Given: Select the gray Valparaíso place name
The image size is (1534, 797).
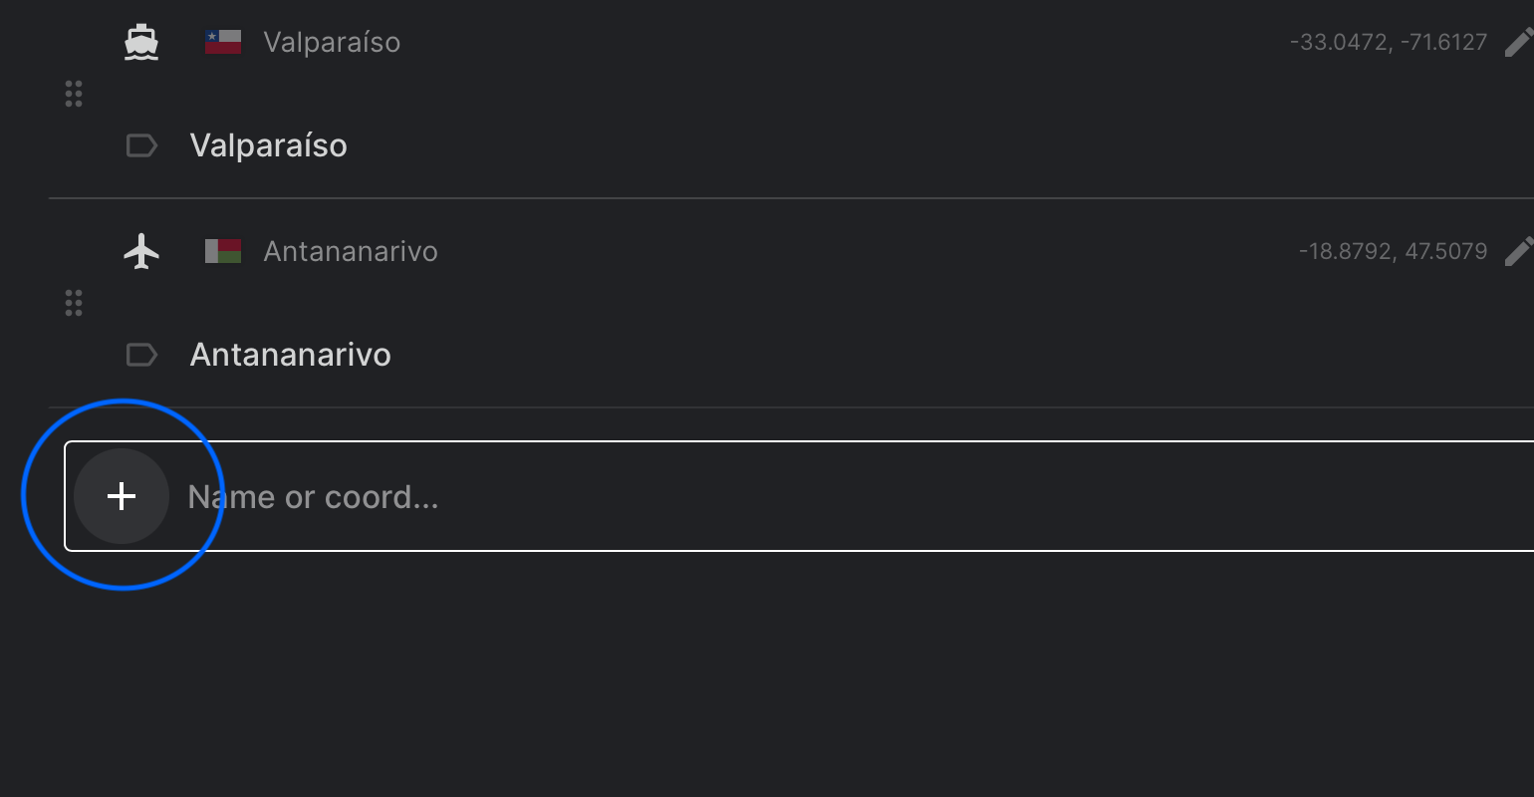Looking at the screenshot, I should (332, 42).
